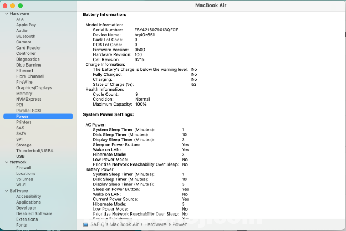
Task: Click the green full-screen window button
Action: point(20,5)
